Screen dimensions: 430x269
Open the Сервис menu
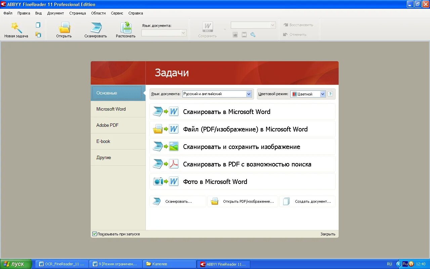[117, 13]
